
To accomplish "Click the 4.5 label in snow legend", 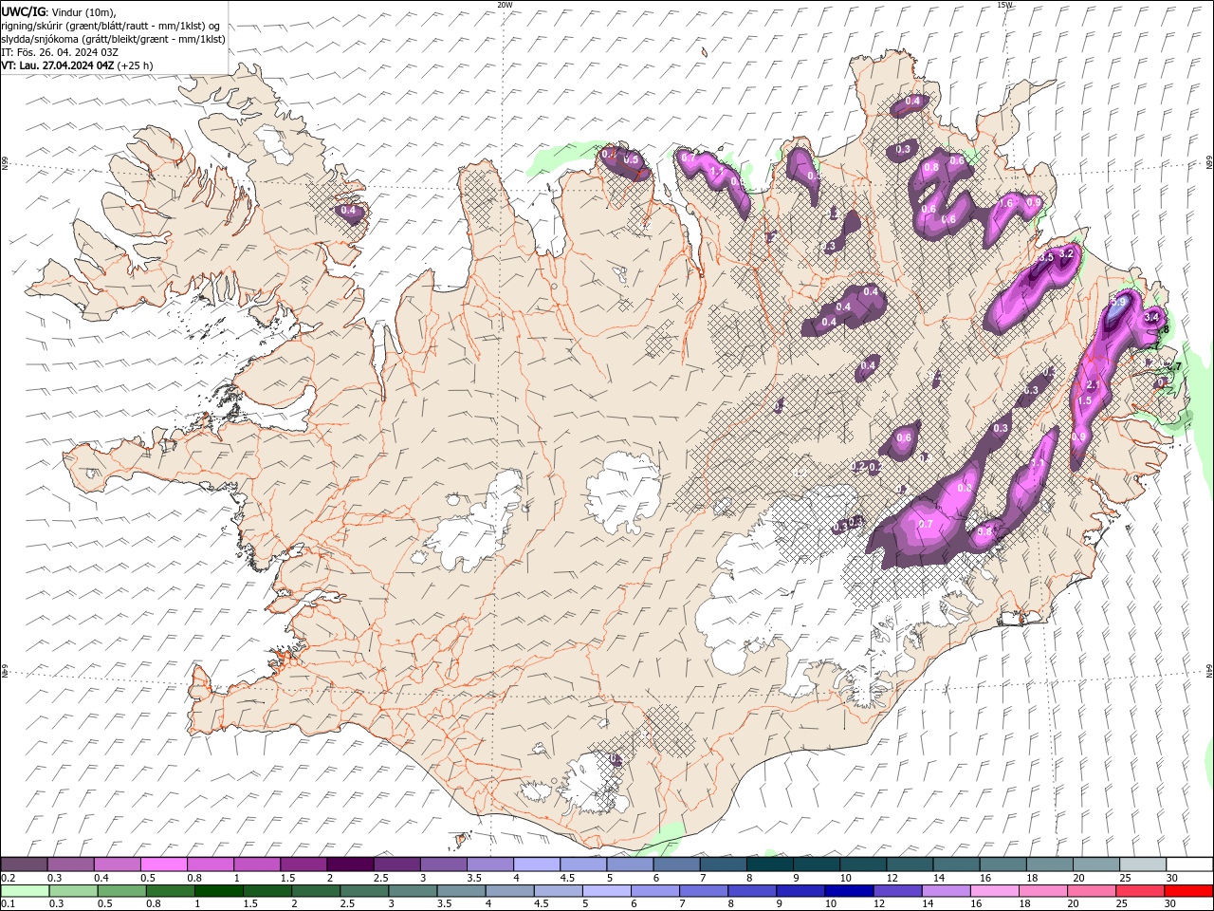I will click(567, 878).
